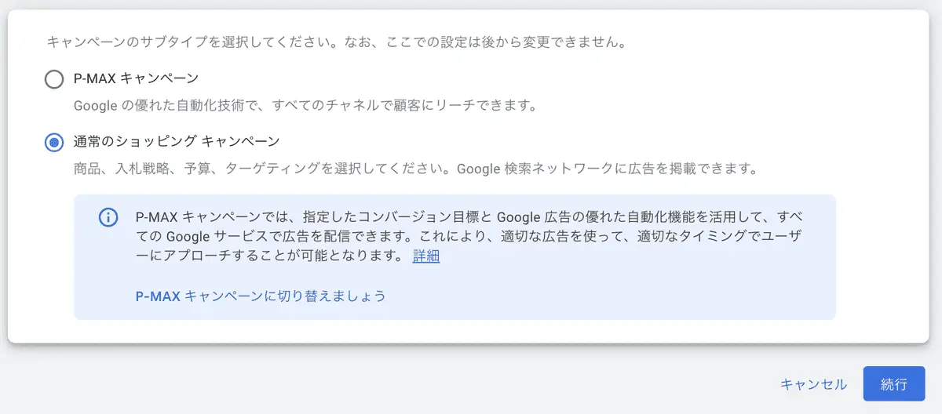Click the P-MAX キャンペーン option label

point(136,78)
